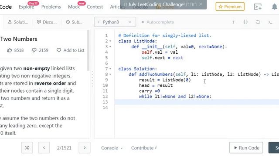
Task: Close the July LeetCoding Challenge banner
Action: tap(201, 4)
